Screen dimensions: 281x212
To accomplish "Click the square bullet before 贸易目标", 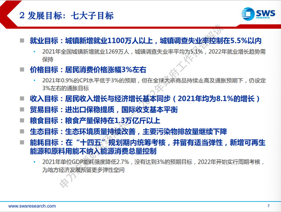I will pyautogui.click(x=22, y=108).
